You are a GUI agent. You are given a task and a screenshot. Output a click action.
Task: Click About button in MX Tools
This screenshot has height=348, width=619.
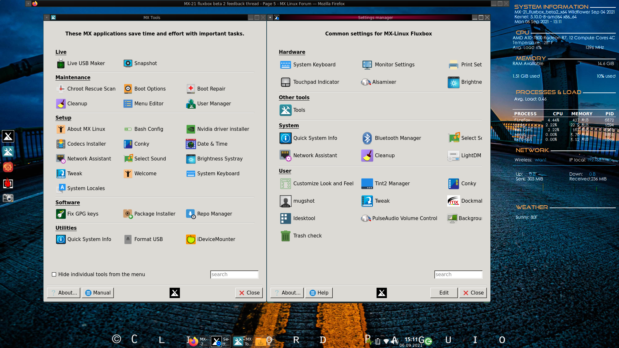point(64,293)
